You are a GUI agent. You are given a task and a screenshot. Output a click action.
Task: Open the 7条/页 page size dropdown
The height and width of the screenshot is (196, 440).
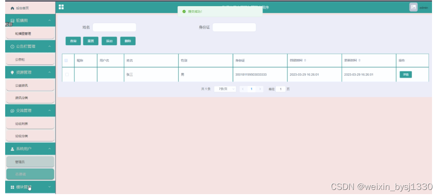point(225,89)
